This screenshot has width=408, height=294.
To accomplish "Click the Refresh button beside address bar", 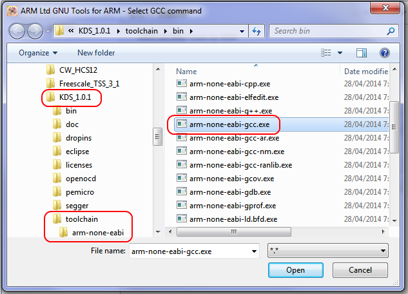I will click(257, 31).
